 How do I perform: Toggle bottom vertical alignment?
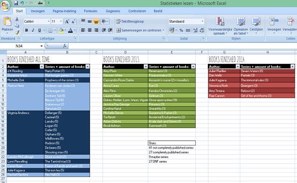[x=96, y=21]
